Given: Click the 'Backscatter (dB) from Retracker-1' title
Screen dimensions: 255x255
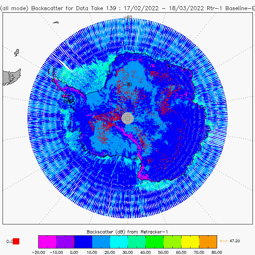Looking at the screenshot, I should [x=127, y=232].
